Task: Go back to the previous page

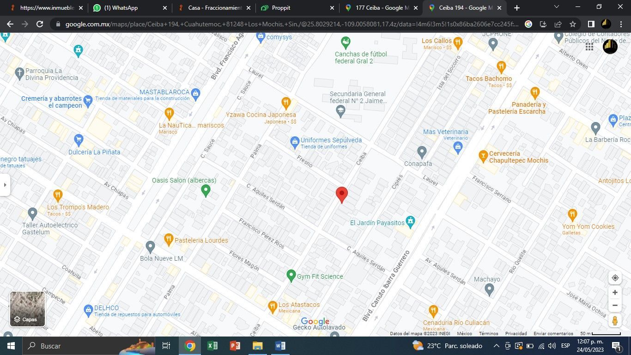Action: (x=10, y=24)
